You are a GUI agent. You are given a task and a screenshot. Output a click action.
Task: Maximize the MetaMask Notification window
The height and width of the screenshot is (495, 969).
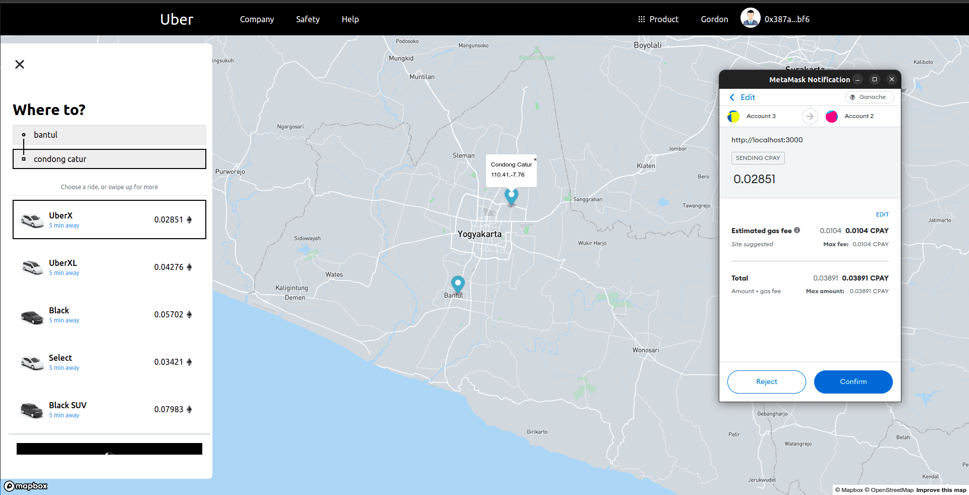click(875, 79)
